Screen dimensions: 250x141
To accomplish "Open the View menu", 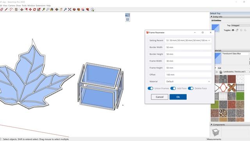I will [5, 5].
